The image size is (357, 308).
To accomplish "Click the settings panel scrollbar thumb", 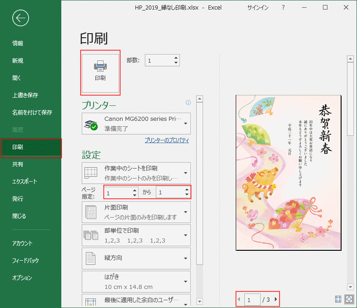I will 199,184.
